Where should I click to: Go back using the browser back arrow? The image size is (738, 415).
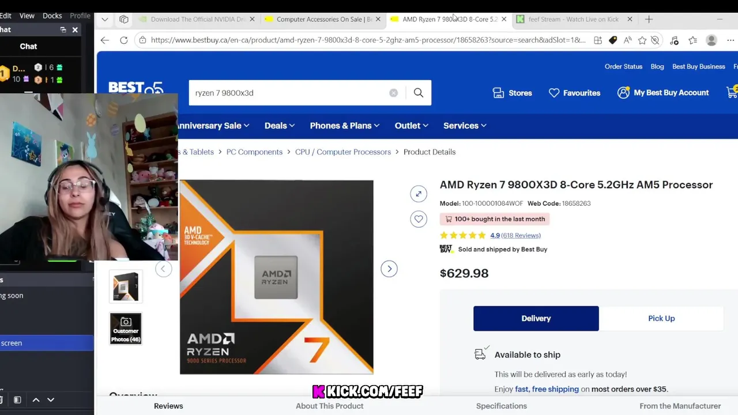(x=104, y=40)
